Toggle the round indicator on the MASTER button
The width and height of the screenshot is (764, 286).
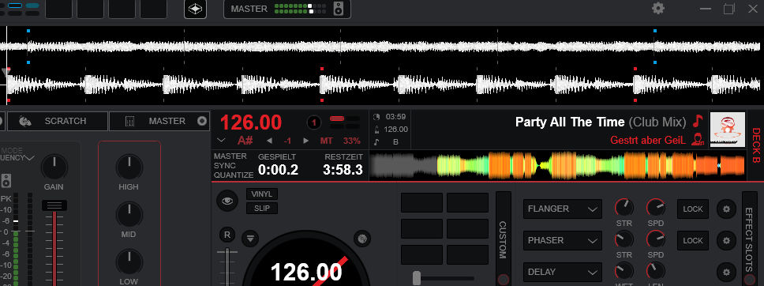pos(202,121)
